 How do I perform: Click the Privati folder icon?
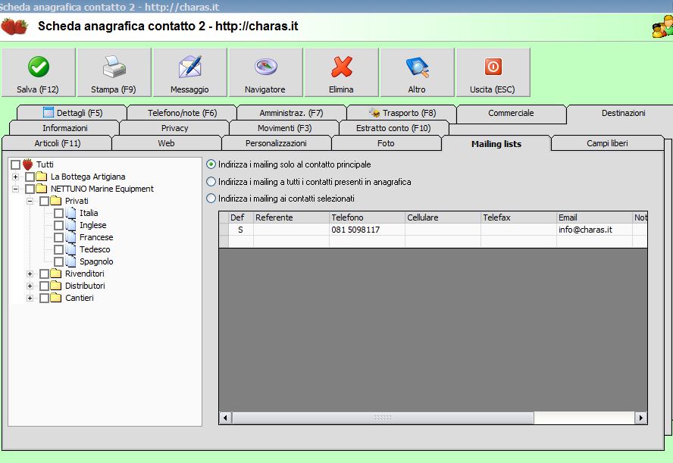point(56,200)
